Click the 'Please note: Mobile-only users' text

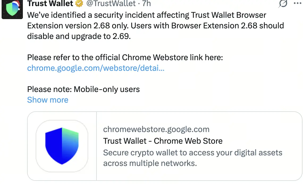(83, 89)
